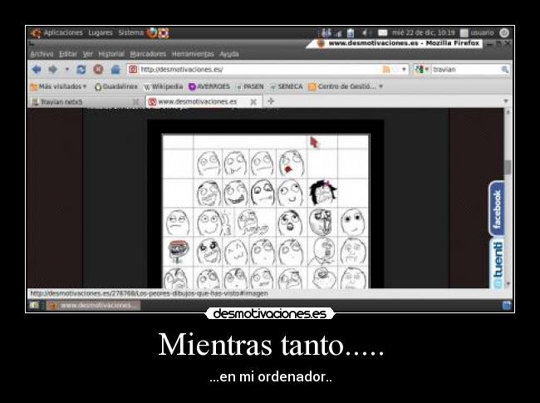The height and width of the screenshot is (403, 540).
Task: Select the www.desmotivaciones taskbar window button
Action: click(x=93, y=306)
